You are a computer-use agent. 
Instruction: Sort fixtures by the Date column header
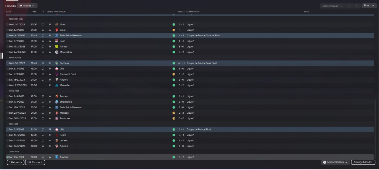9,12
